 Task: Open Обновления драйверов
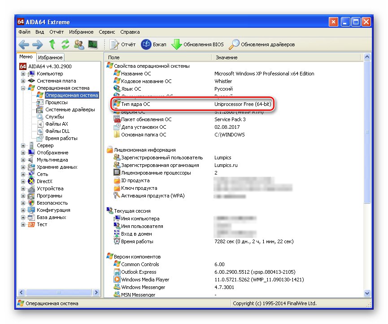coord(262,44)
